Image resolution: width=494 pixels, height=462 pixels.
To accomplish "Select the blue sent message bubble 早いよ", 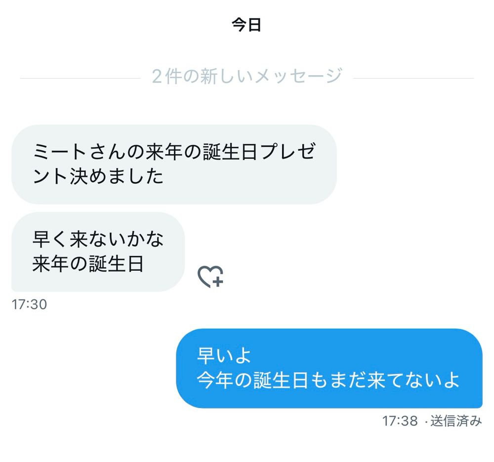I will click(329, 369).
